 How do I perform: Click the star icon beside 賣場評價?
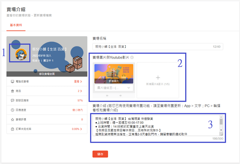pyautogui.click(x=12, y=119)
